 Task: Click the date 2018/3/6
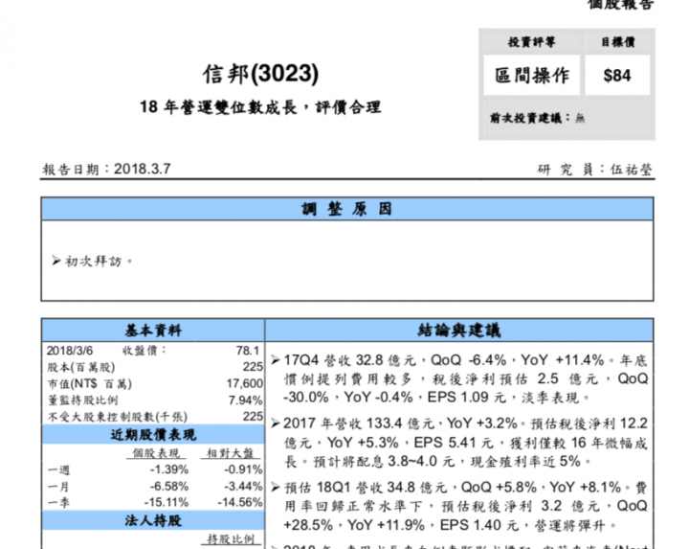pyautogui.click(x=70, y=351)
